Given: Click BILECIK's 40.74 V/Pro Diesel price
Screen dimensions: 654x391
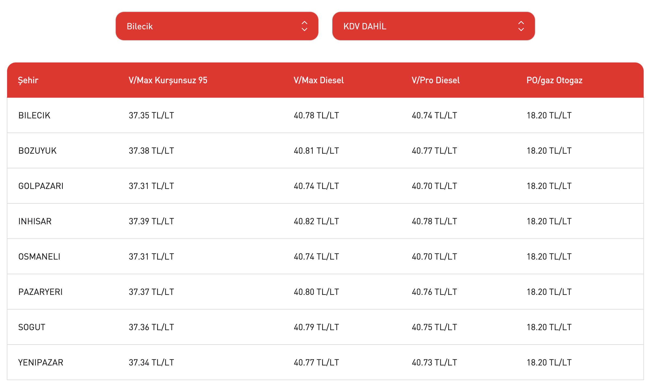Looking at the screenshot, I should point(434,115).
